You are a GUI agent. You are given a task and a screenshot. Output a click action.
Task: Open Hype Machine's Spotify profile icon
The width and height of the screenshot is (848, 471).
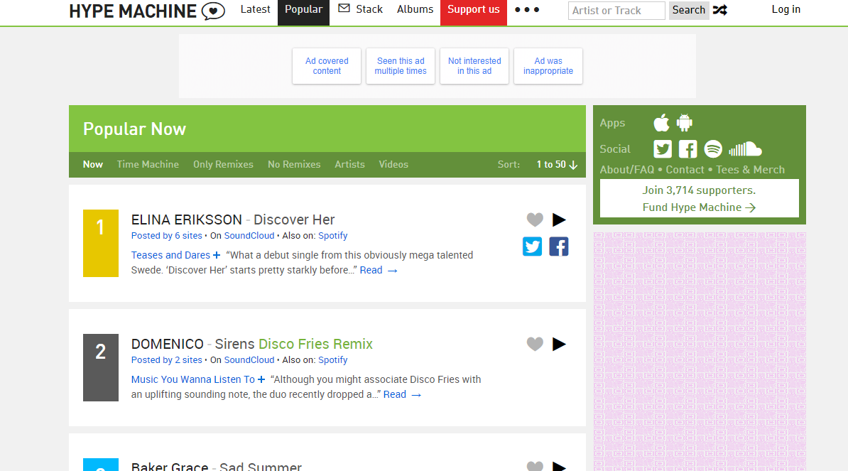coord(713,148)
